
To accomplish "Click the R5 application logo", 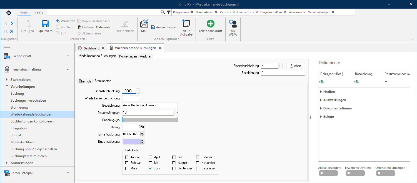I will [9, 13].
